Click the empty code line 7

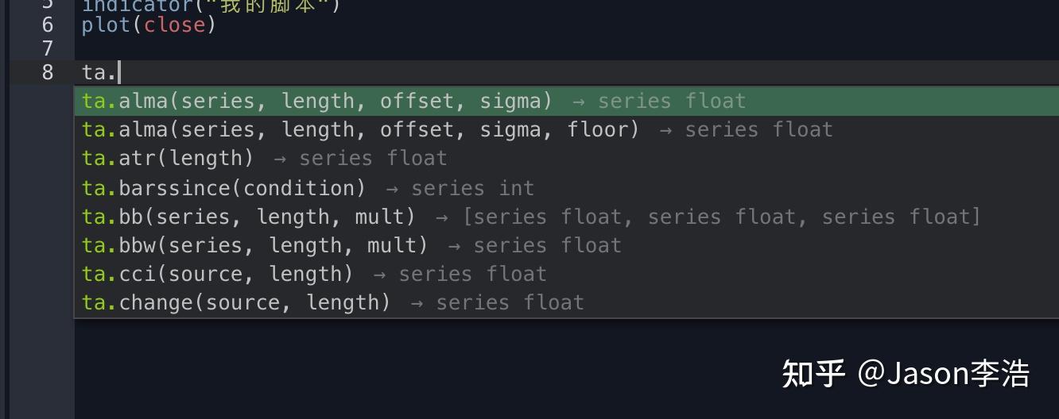click(x=318, y=48)
